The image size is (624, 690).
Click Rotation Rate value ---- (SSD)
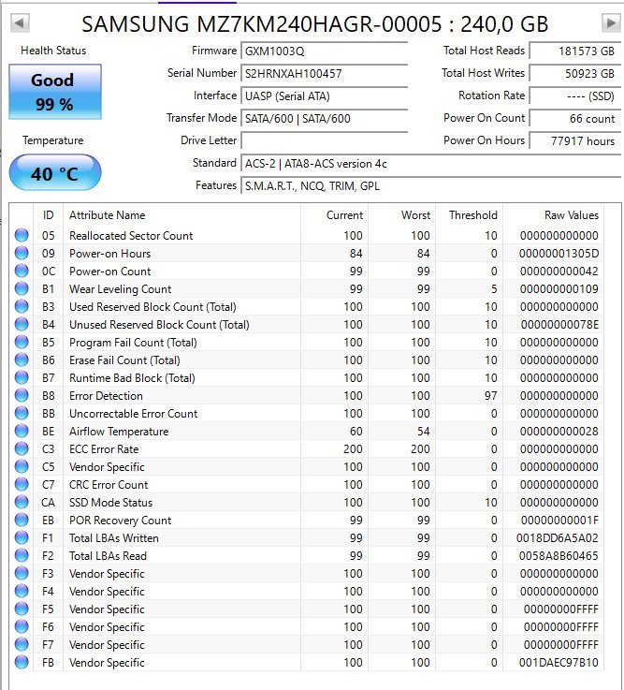[575, 95]
